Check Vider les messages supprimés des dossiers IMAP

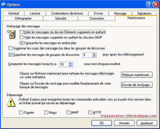click(21, 37)
